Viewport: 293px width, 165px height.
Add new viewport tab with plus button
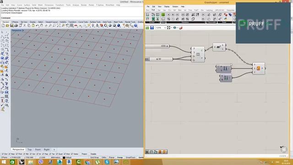[x=54, y=149]
